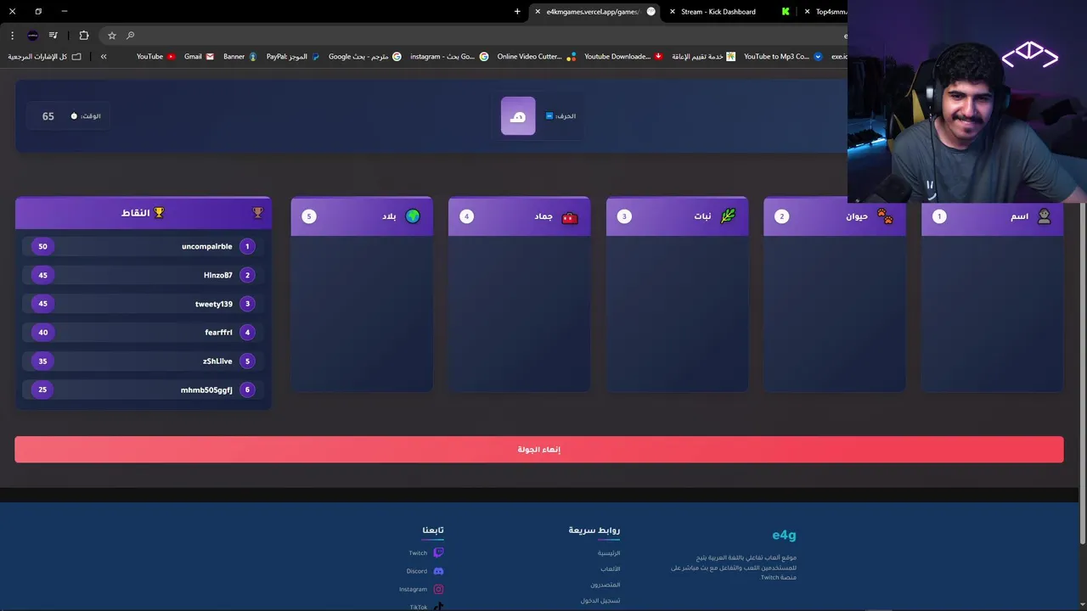Open the تسجيل الدخول quick link
This screenshot has height=611, width=1087.
click(600, 601)
